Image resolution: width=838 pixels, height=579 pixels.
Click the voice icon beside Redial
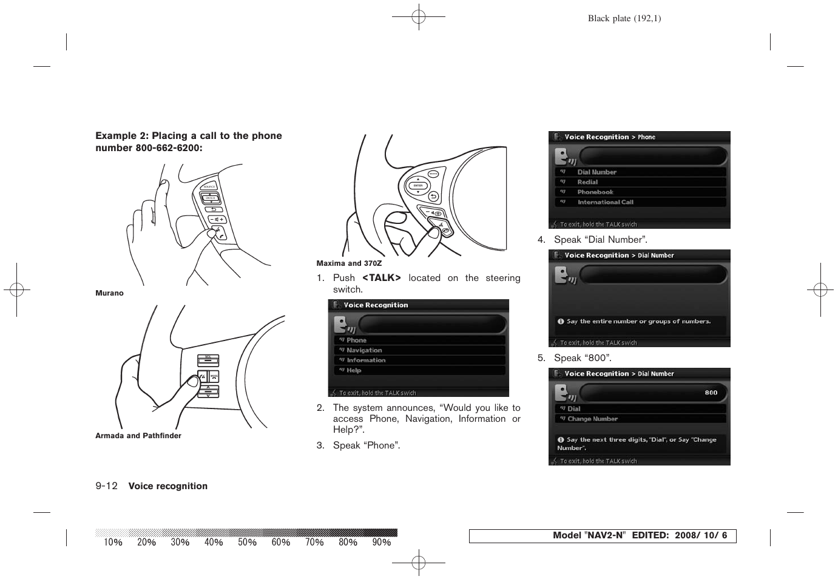(563, 181)
